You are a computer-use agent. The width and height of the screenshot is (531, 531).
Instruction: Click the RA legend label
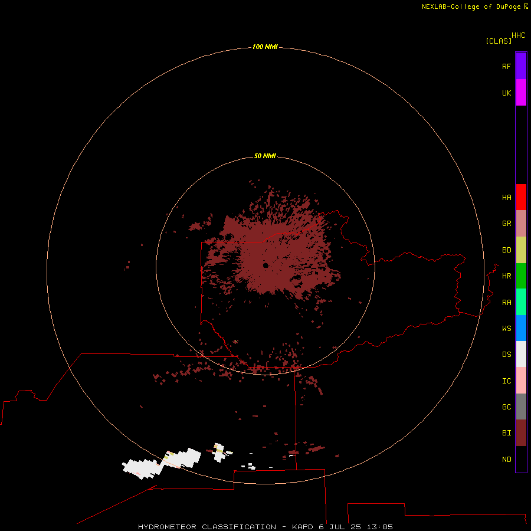pyautogui.click(x=506, y=303)
